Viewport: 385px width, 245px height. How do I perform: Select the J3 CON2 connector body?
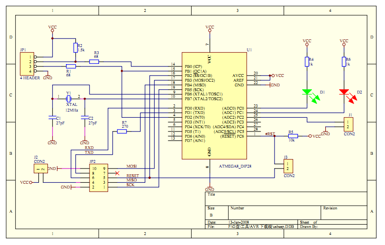coord(288,166)
